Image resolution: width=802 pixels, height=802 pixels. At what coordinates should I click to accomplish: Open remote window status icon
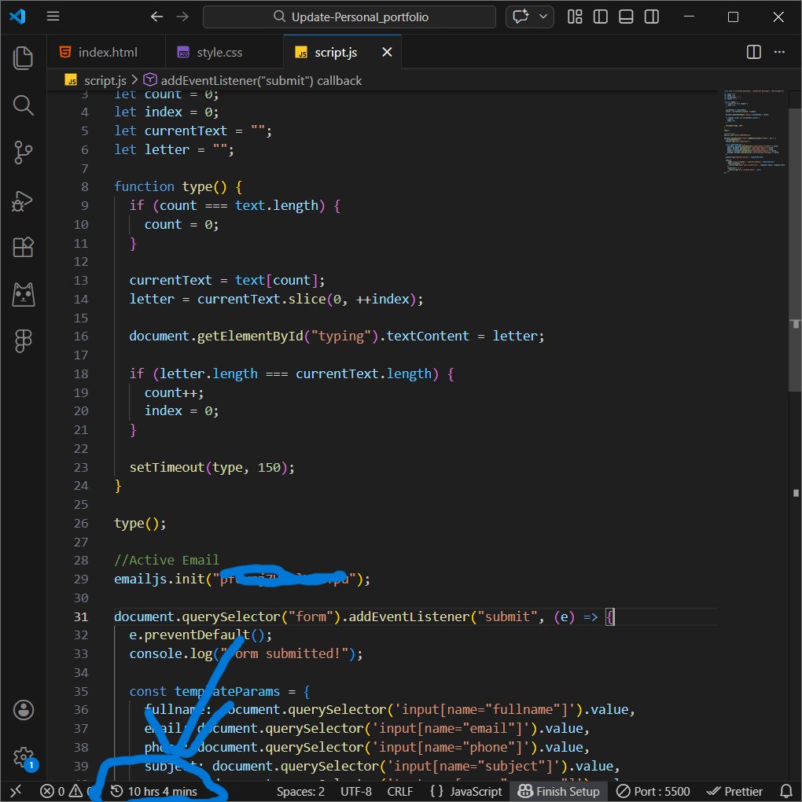point(16,791)
